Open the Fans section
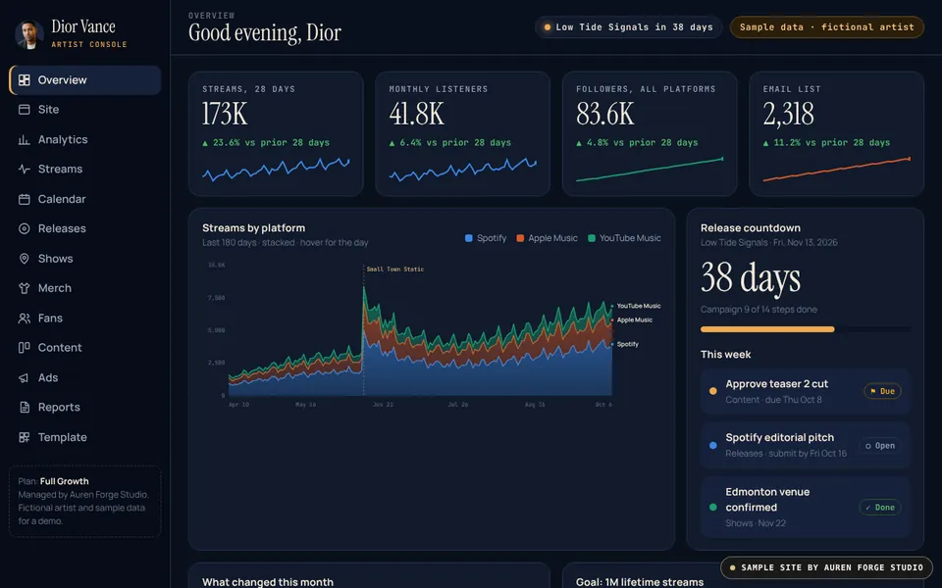The height and width of the screenshot is (588, 942). [85, 318]
